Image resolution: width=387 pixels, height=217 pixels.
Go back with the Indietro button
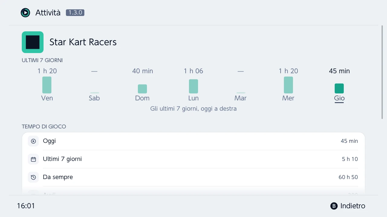coord(348,206)
